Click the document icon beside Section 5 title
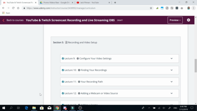 click(66, 43)
